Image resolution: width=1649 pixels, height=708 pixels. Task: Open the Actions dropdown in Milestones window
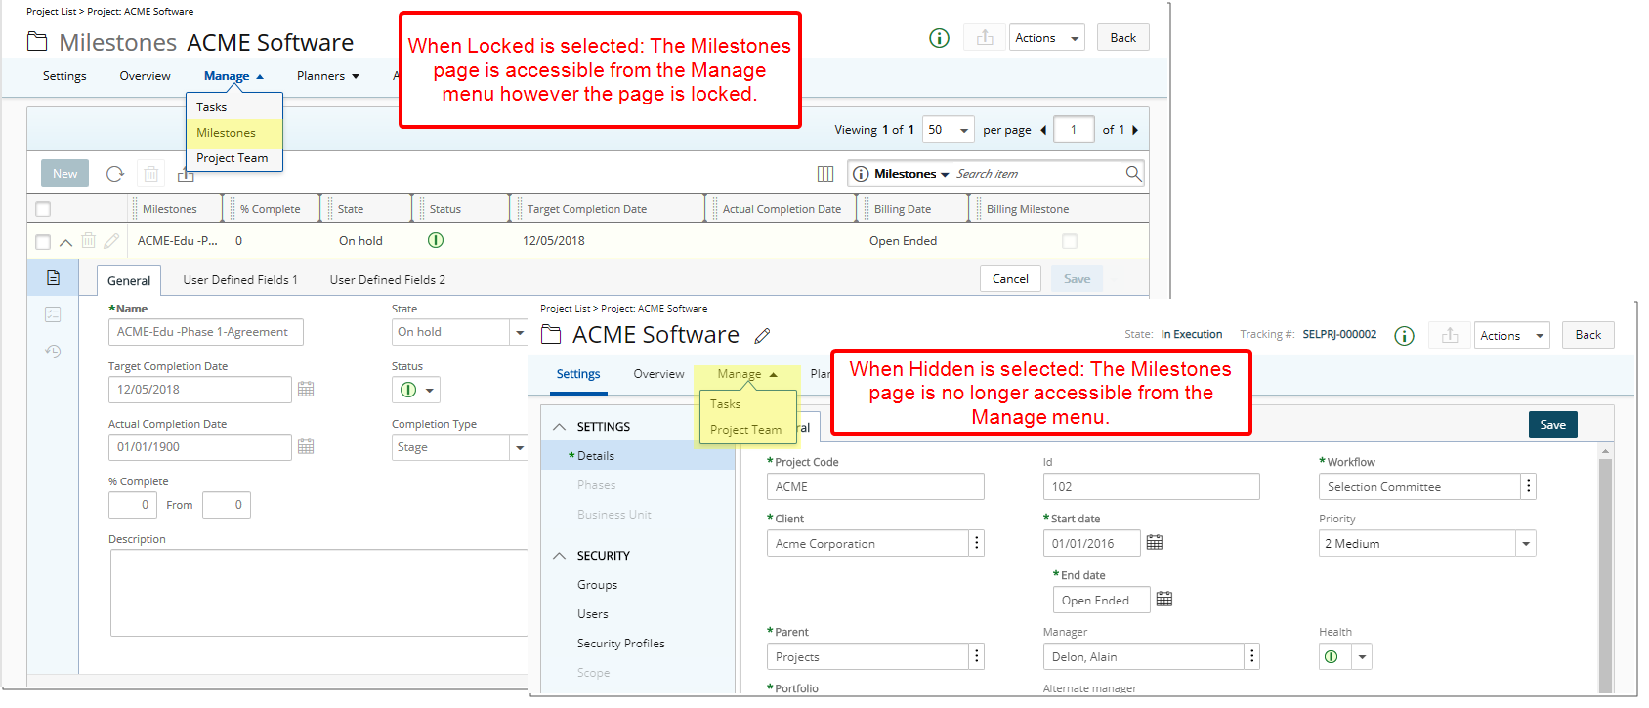1046,38
